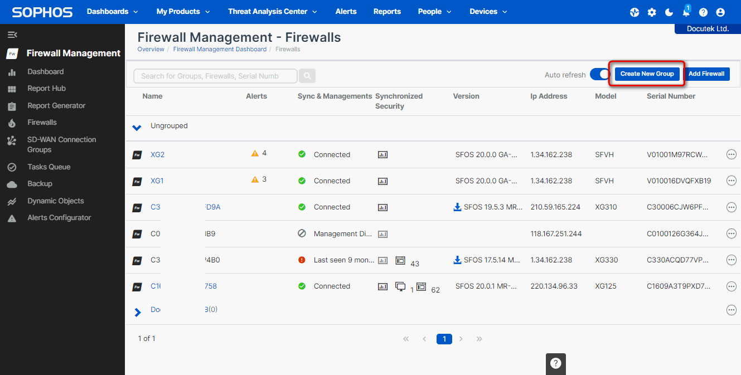Screen dimensions: 741x375
Task: Open SD-WAN Connection Groups in sidebar
Action: coord(62,145)
